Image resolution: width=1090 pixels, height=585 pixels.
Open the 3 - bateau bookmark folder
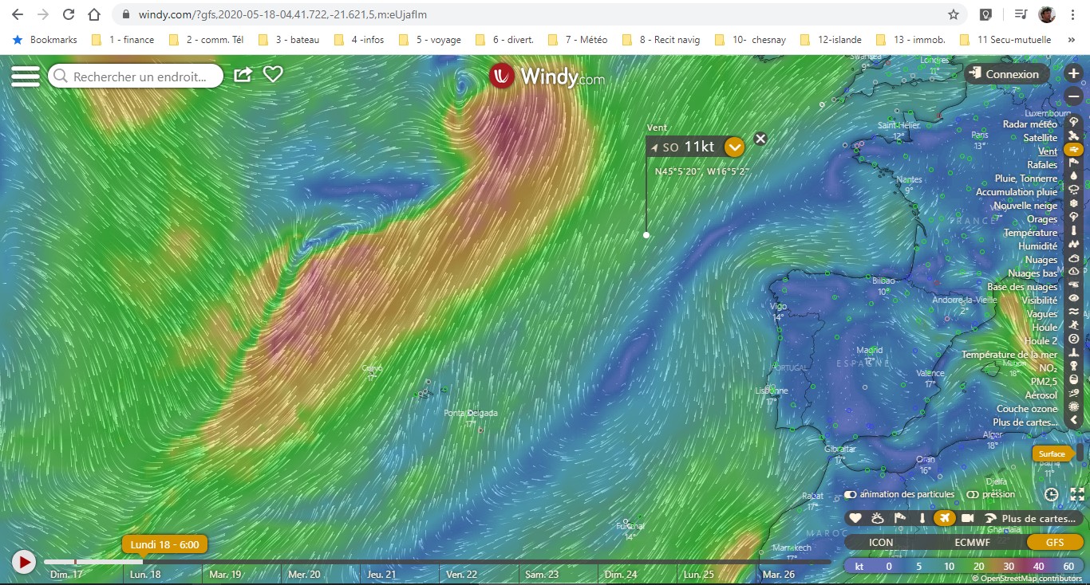click(288, 39)
